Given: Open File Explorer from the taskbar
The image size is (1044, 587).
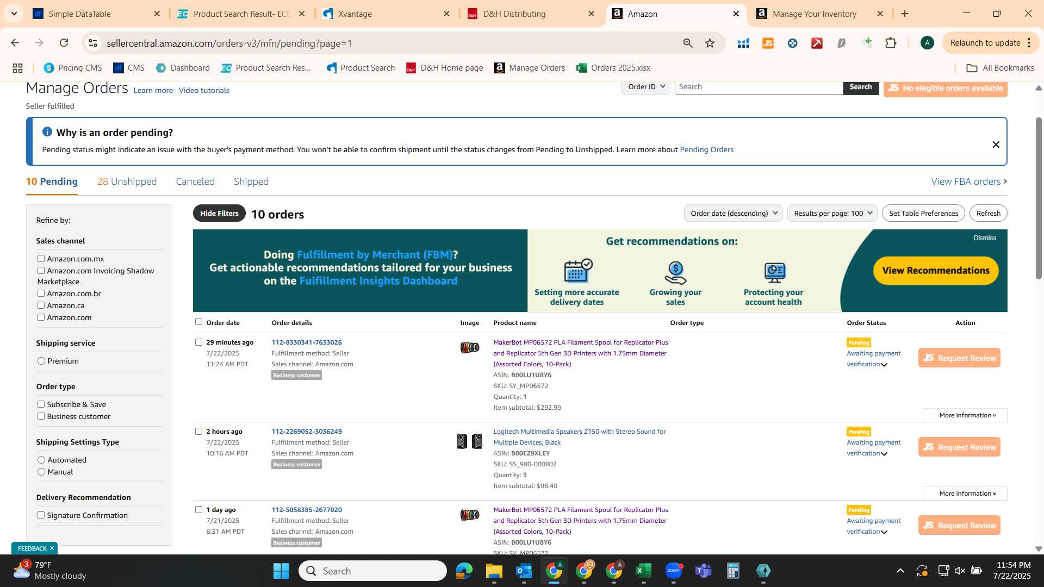Looking at the screenshot, I should [494, 571].
